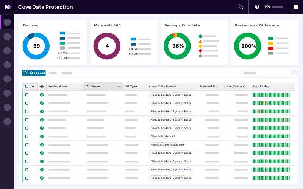Click the orange triangle legend icon in Backups Complete
This screenshot has height=189, width=303.
(x=200, y=41)
